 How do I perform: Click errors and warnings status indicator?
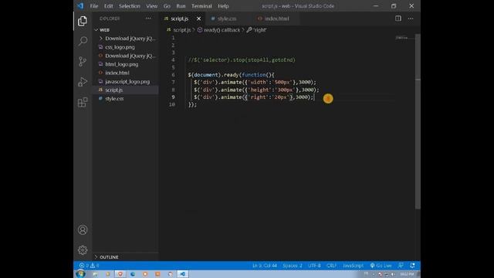pyautogui.click(x=90, y=266)
